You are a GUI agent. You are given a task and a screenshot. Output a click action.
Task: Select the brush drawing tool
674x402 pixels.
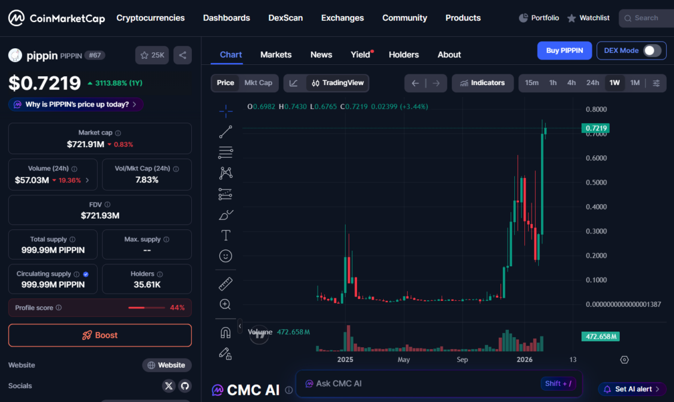click(226, 215)
